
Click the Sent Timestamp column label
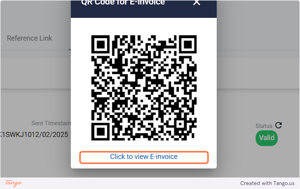tap(51, 123)
